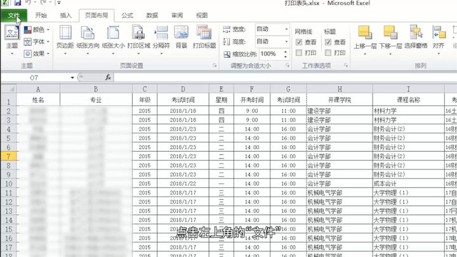Open the 公式 ribbon tab
This screenshot has height=257, width=457.
[127, 15]
